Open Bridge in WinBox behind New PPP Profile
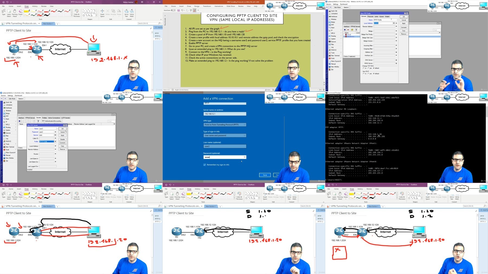This screenshot has height=274, width=488. coord(333,22)
